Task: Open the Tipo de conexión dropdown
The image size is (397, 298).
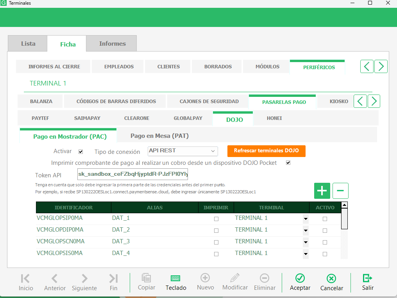Action: [x=183, y=151]
